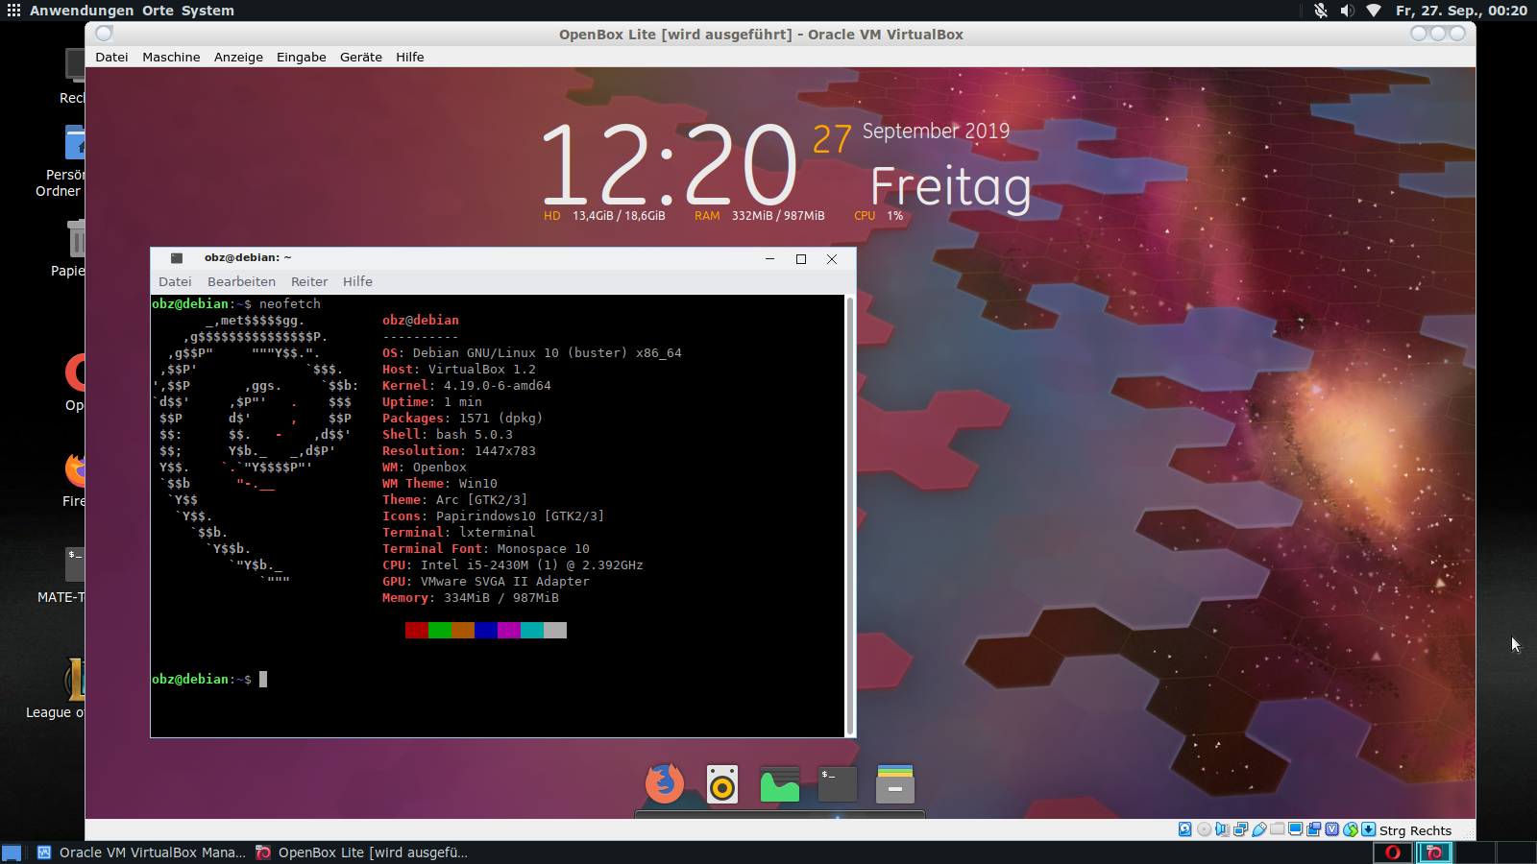
Task: Click the keyboard capture arrow status icon
Action: (1368, 829)
